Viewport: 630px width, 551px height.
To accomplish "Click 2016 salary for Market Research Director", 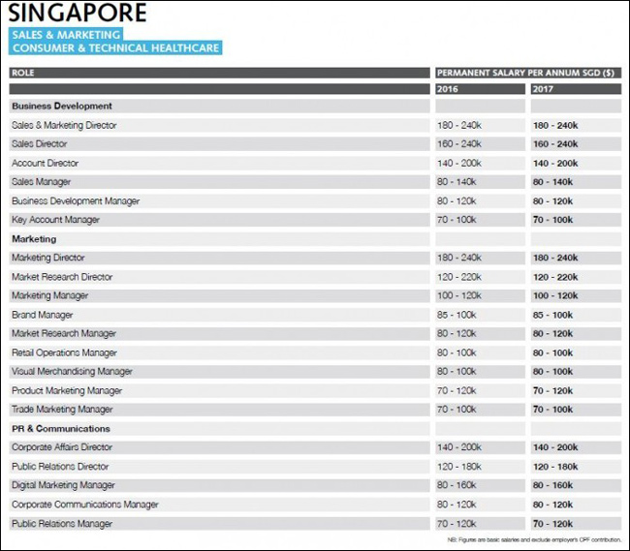I will pyautogui.click(x=459, y=277).
